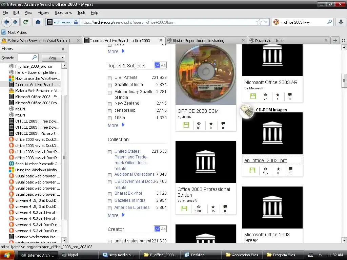
Task: Open United States Patent and Trademark collection link
Action: click(x=131, y=160)
